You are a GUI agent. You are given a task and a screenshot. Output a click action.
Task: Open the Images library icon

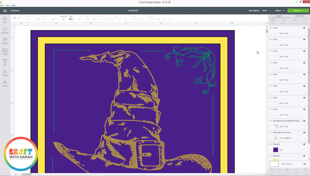click(x=5, y=51)
